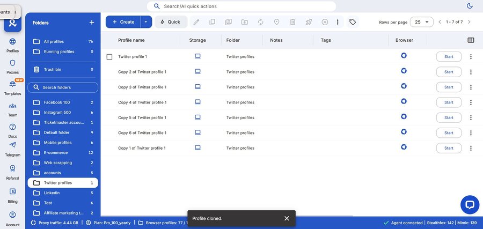This screenshot has width=483, height=229.
Task: Open the column settings icon
Action: (x=471, y=40)
